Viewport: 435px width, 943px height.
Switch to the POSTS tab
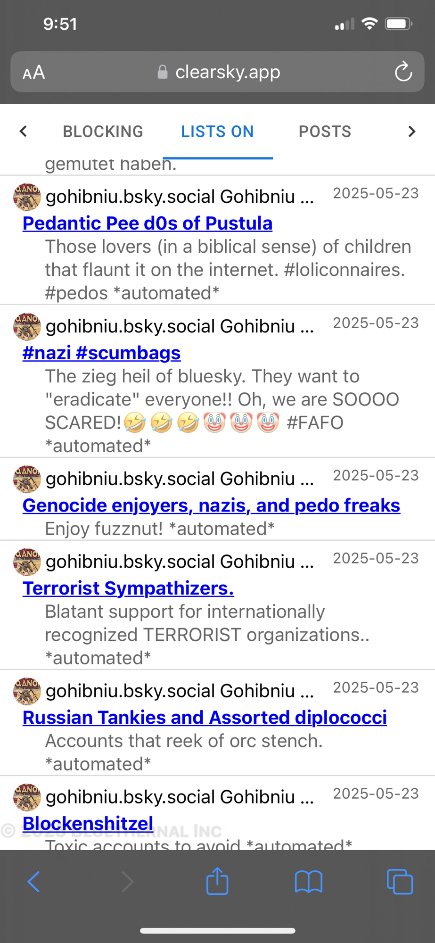325,132
